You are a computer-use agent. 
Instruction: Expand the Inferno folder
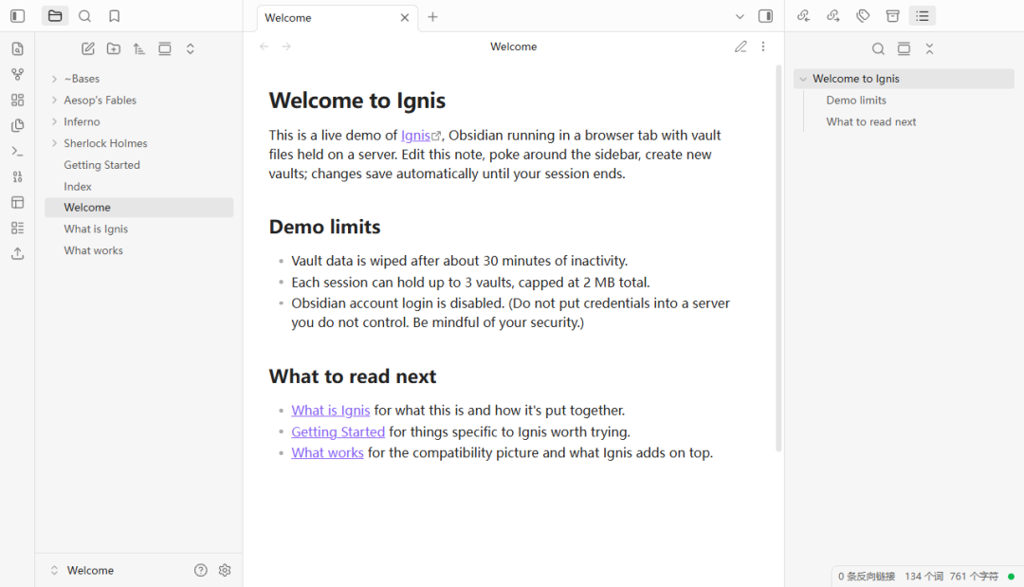(x=55, y=122)
